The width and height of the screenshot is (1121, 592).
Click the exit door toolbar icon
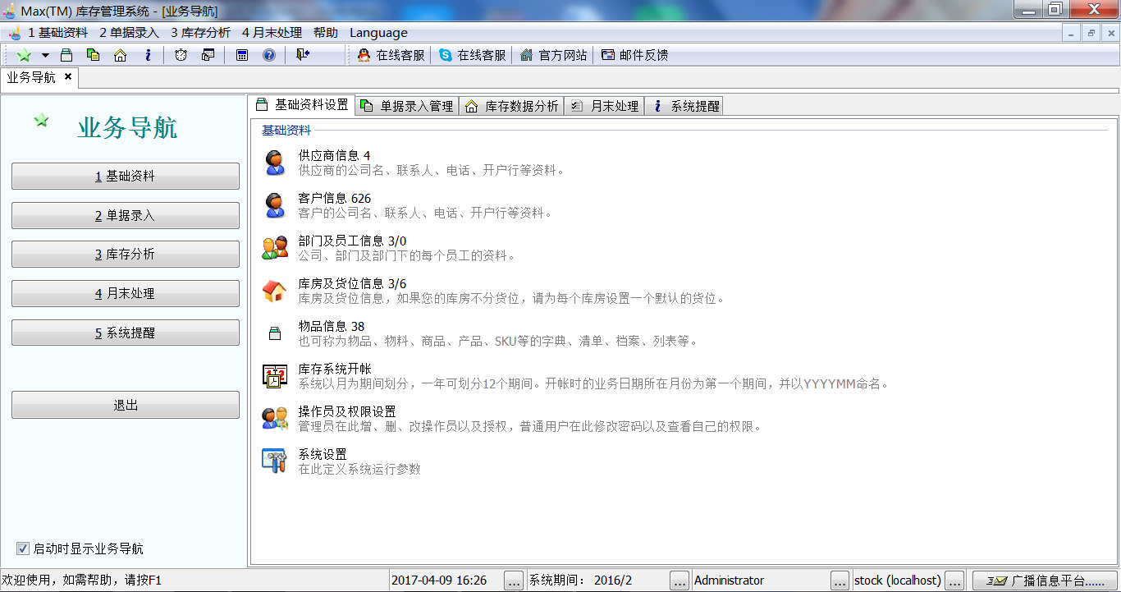303,55
